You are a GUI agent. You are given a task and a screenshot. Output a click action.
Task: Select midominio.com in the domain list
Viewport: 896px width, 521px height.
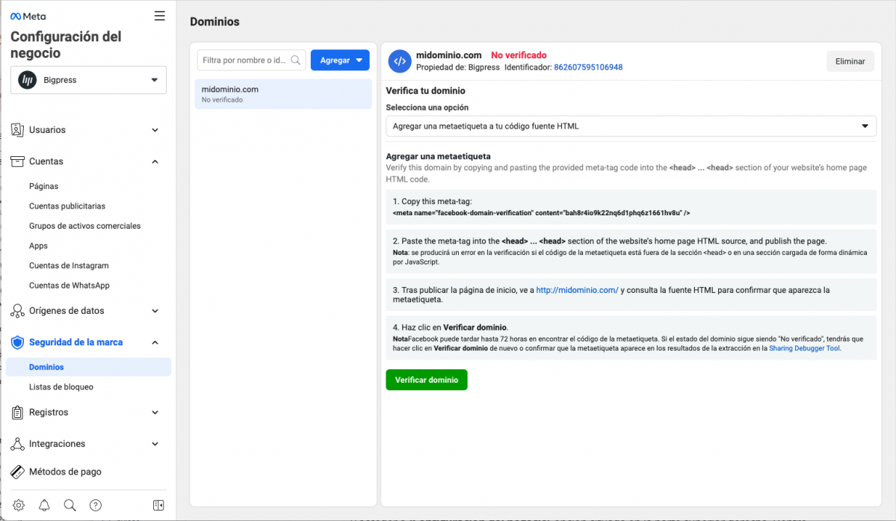click(x=283, y=93)
